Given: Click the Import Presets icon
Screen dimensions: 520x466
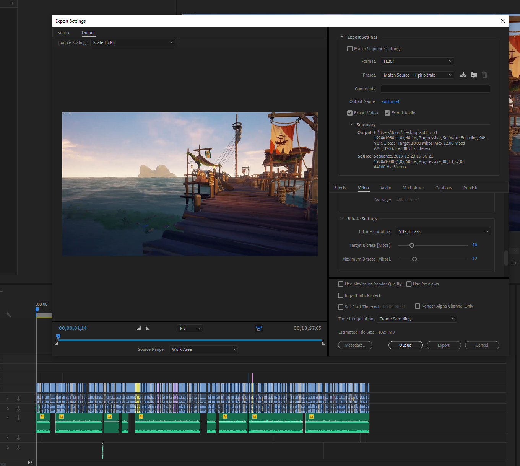Looking at the screenshot, I should (x=474, y=75).
